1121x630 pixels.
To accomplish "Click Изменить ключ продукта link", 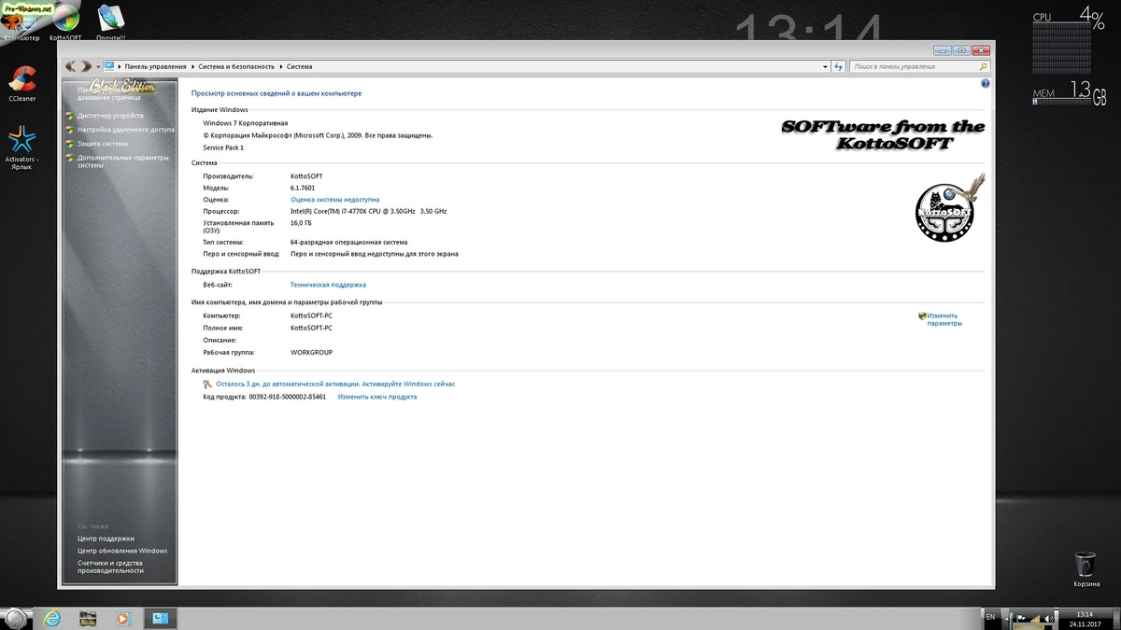I will 377,397.
